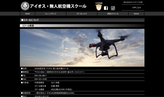Click the JUIDA member badge
This screenshot has height=97, width=164.
pos(99,6)
